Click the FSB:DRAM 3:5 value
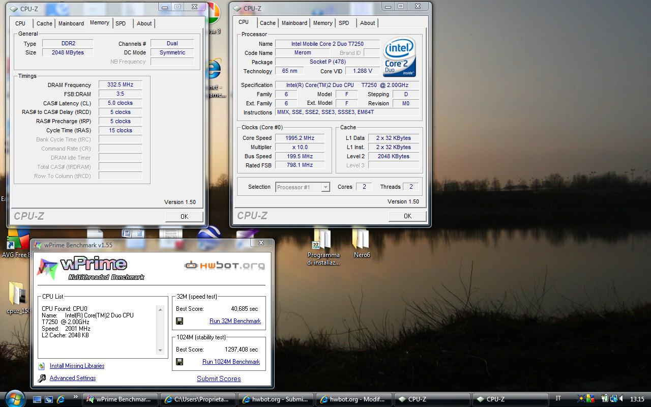 (x=120, y=94)
